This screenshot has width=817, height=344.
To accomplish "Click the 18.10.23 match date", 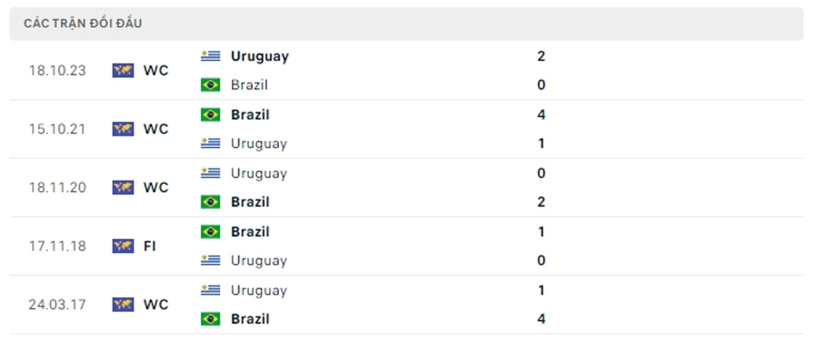I will click(57, 71).
